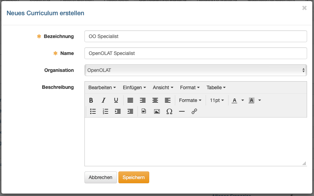Click the Speichern button
Screen dimensions: 314x196
point(134,177)
